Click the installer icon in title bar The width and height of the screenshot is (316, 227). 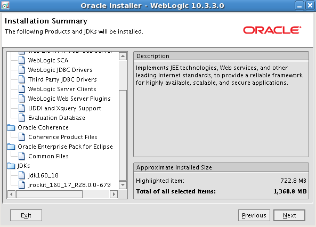tap(5, 6)
